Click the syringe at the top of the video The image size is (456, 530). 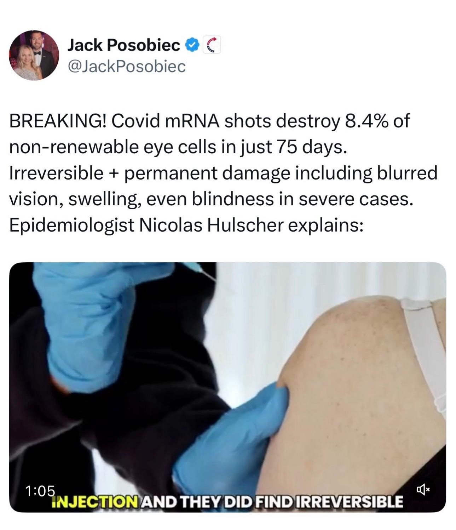coord(200,270)
